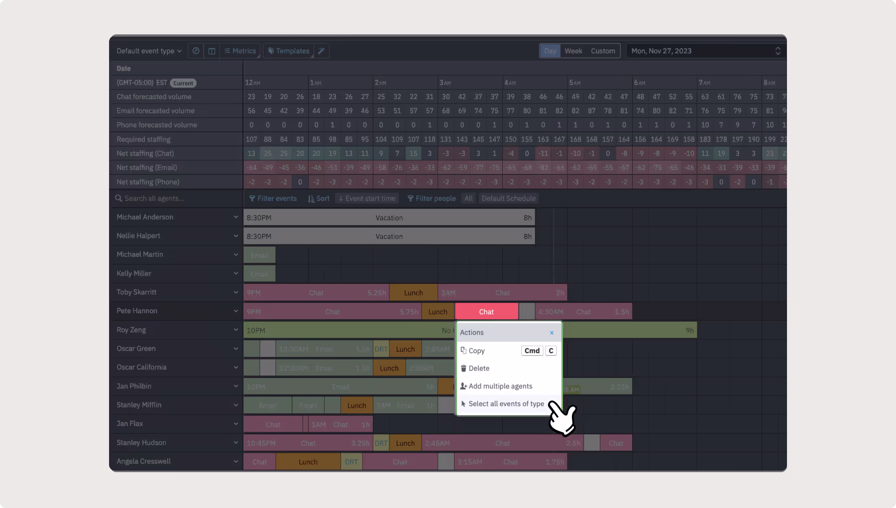Choose Add multiple agents
The image size is (896, 508).
508,386
